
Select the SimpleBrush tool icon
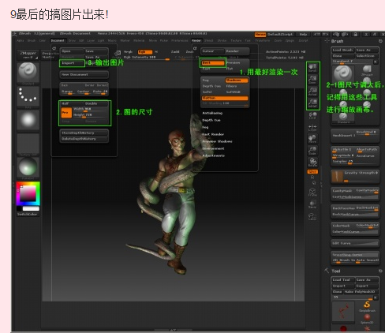pyautogui.click(x=367, y=306)
